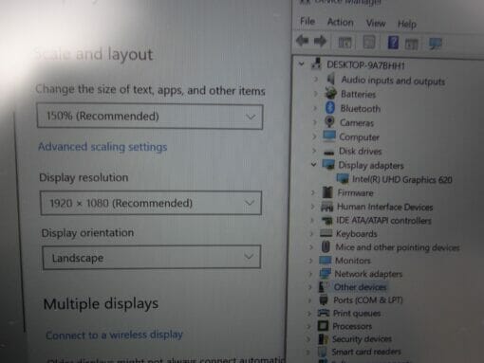Select the Print queues label
Viewport: 484px width, 363px height.
357,313
